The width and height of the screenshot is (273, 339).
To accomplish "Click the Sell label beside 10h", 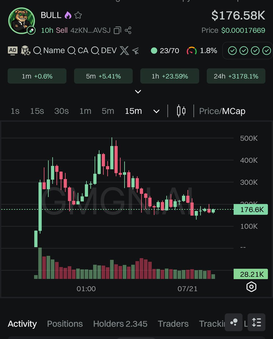I will pyautogui.click(x=62, y=30).
